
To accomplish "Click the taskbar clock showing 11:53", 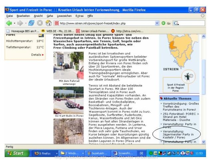I will point(199,153).
